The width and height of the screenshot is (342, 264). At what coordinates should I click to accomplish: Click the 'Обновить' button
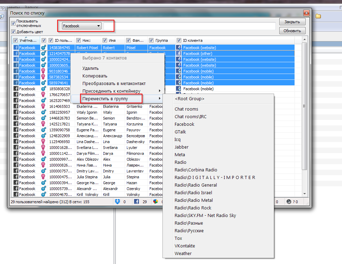[x=292, y=31]
